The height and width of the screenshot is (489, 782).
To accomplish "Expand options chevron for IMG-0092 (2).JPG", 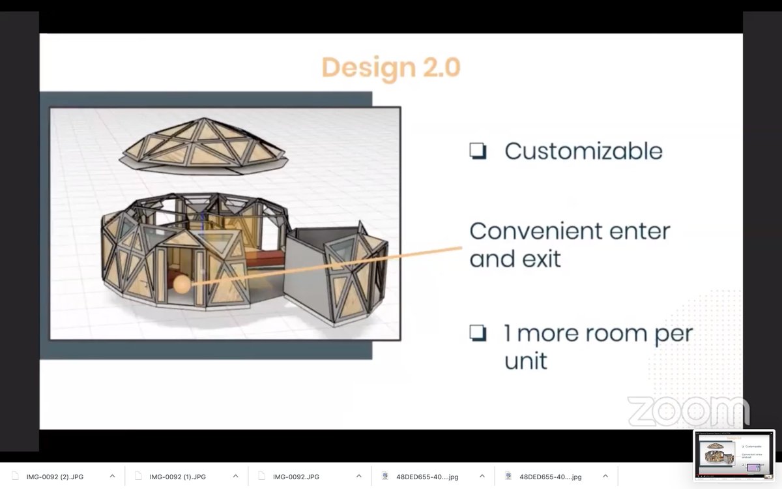I will tap(112, 477).
